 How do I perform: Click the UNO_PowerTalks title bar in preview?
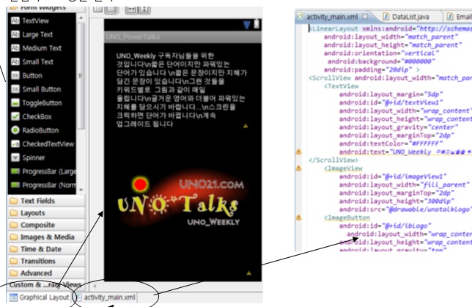click(182, 37)
